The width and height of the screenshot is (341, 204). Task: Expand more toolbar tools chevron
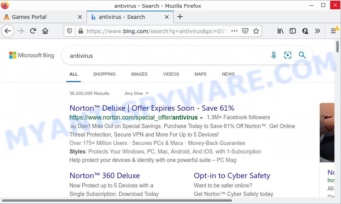point(317,31)
